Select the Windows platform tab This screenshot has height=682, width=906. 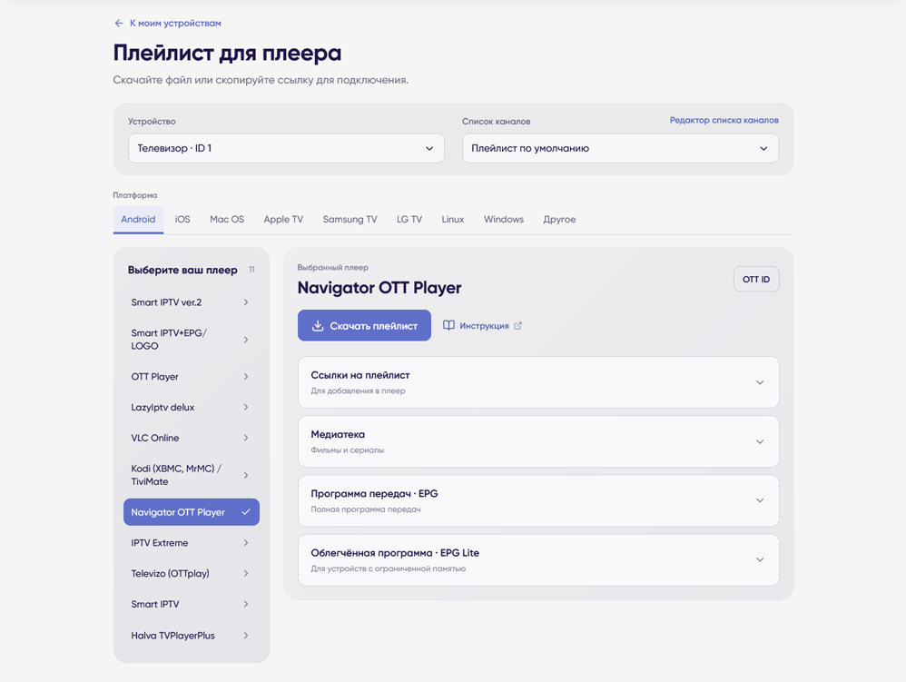pos(504,219)
